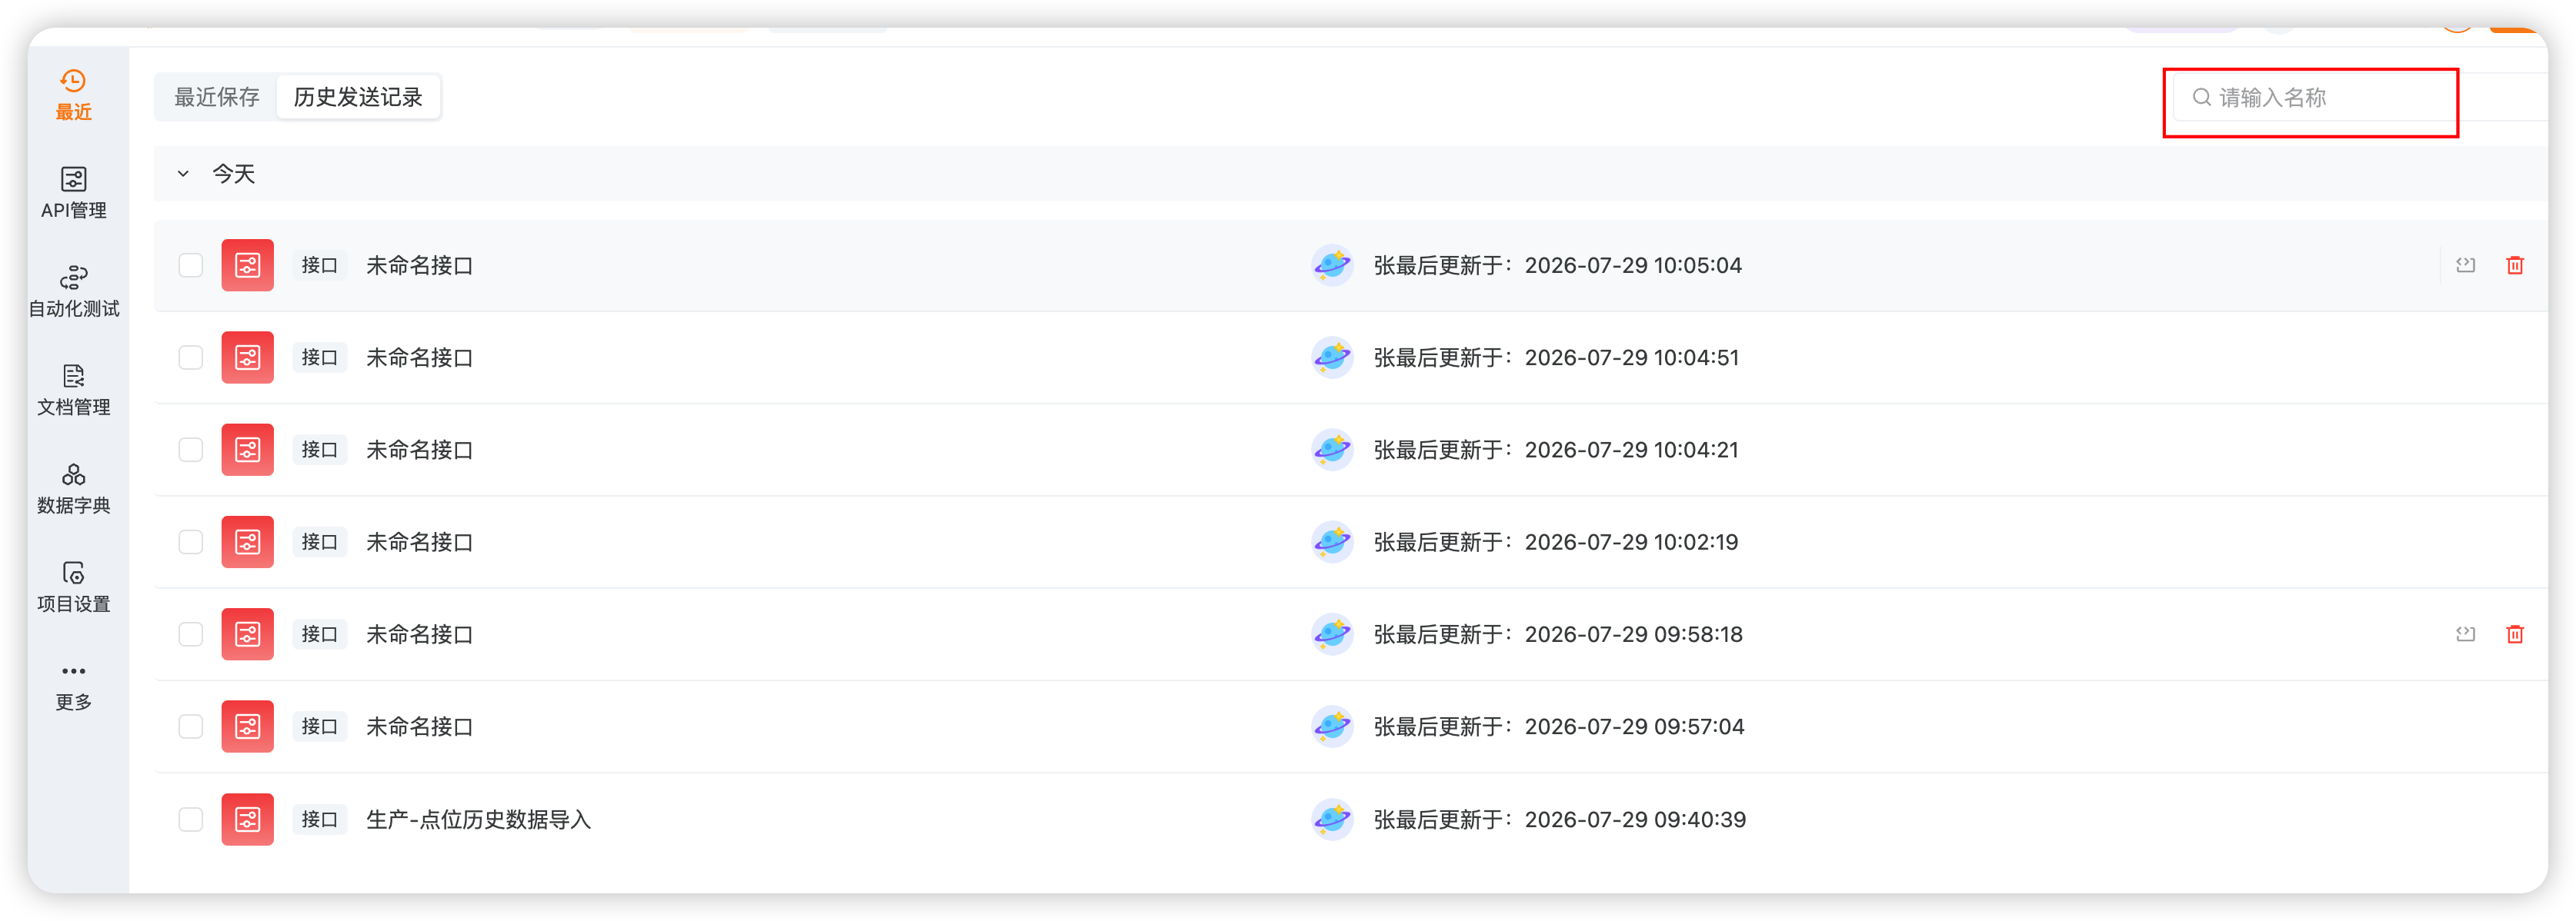2576x921 pixels.
Task: Click the 今天 group label
Action: pyautogui.click(x=233, y=174)
